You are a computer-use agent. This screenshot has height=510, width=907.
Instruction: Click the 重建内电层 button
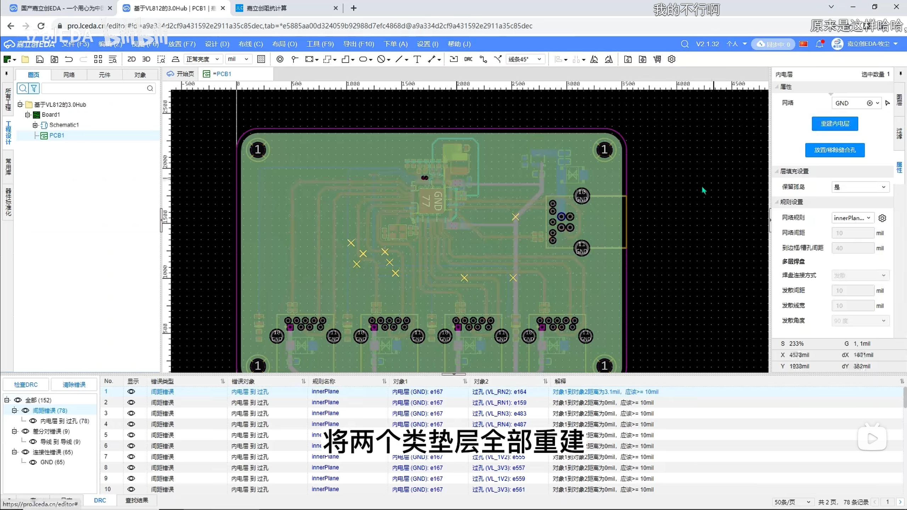[835, 124]
